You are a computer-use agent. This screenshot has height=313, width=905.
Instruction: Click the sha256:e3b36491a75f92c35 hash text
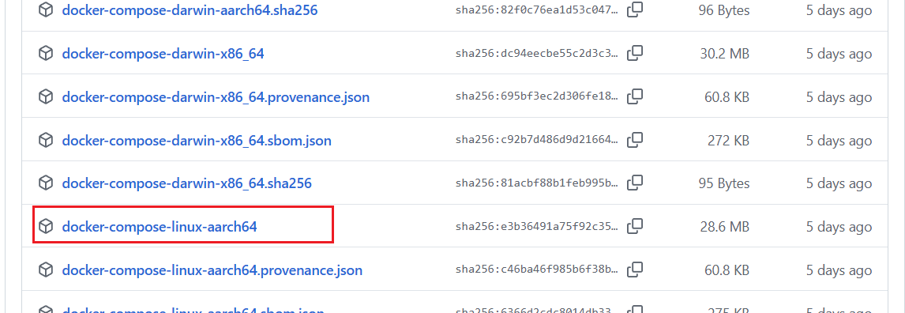536,227
